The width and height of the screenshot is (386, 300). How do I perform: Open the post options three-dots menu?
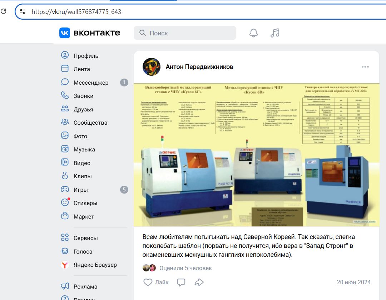(365, 67)
